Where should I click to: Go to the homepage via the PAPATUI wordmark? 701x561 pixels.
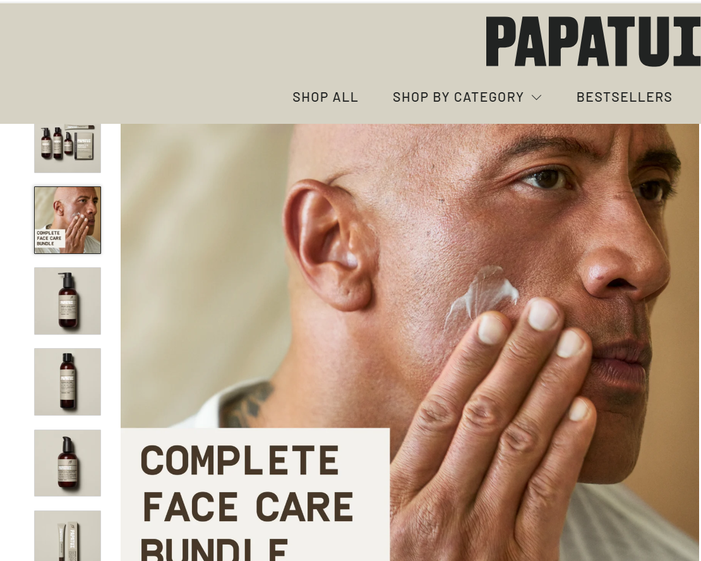593,41
